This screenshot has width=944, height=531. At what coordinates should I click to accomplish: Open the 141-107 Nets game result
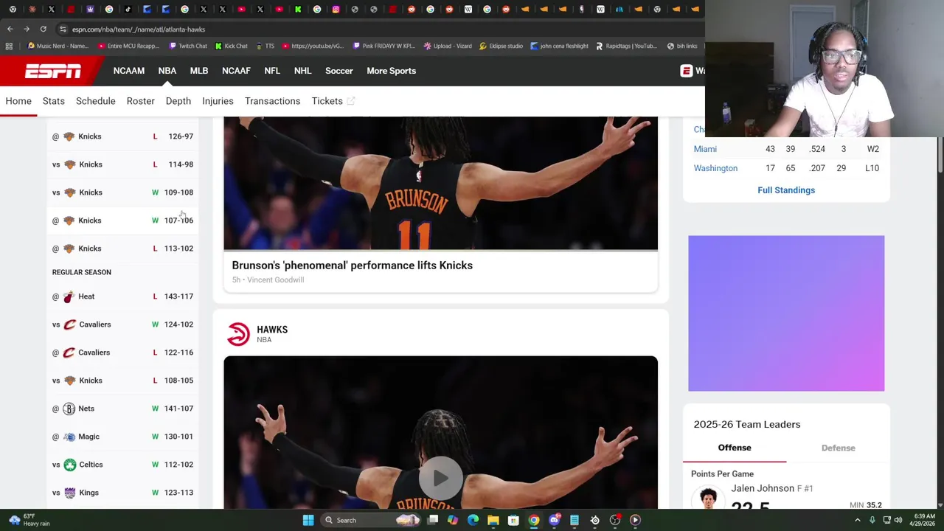[x=178, y=409]
